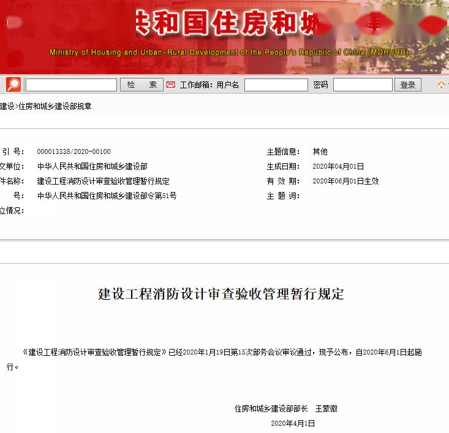The width and height of the screenshot is (449, 433).
Task: Select issuing unit 中华人民共和国住房和城乡建设部
Action: tap(92, 166)
